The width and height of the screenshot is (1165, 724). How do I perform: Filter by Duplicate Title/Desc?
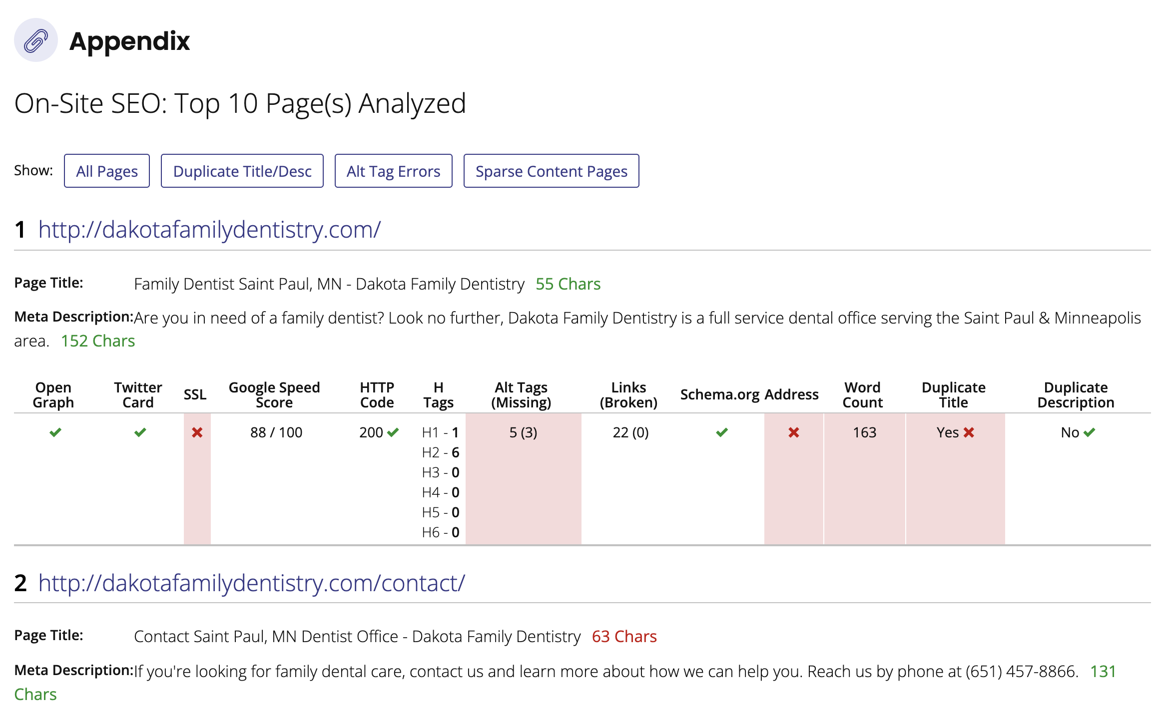(242, 171)
